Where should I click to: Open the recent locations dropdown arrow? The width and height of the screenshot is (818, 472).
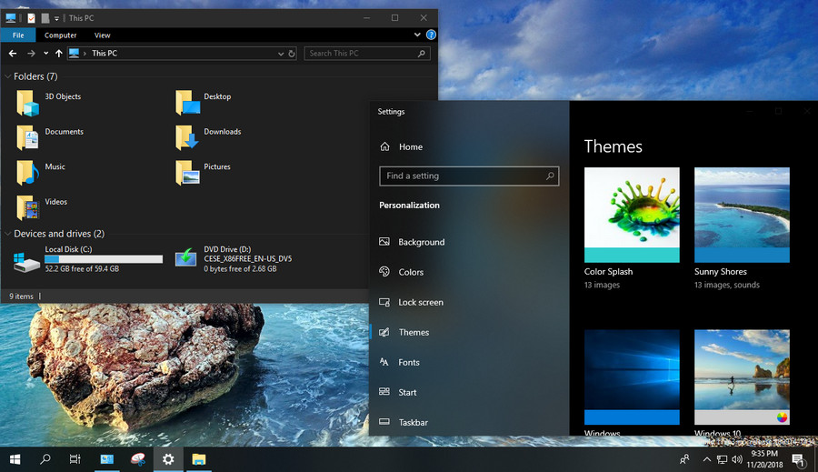coord(46,54)
